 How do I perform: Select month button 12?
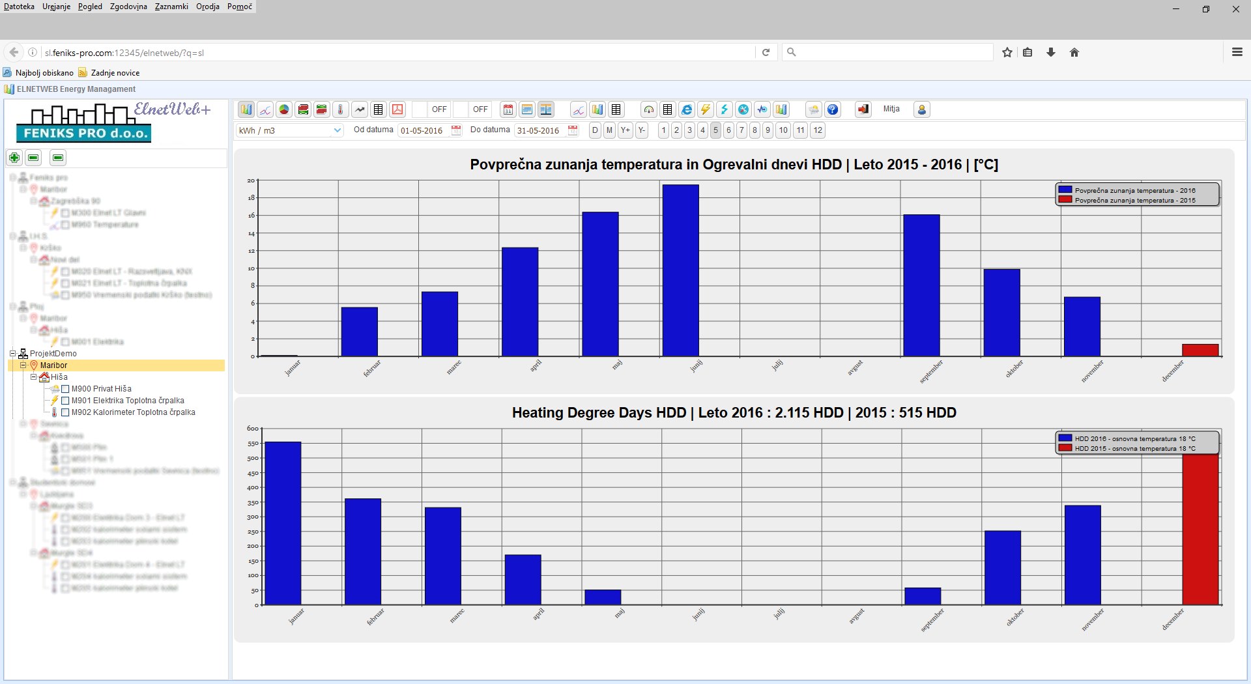point(818,130)
